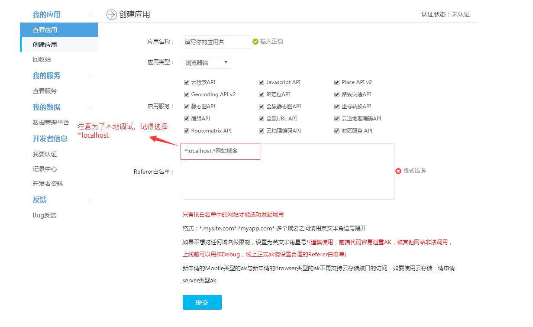Viewport: 533px width, 327px height.
Task: Toggle the Javascript API checkbox
Action: (x=262, y=82)
